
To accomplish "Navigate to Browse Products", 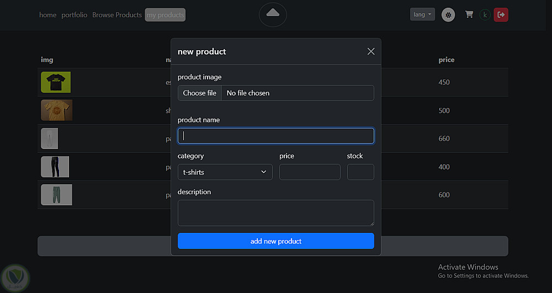I will [117, 15].
